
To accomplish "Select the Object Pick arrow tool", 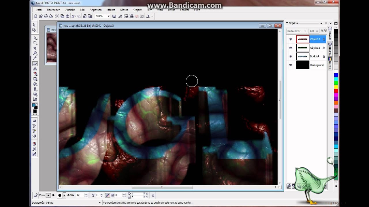I will 35,38.
